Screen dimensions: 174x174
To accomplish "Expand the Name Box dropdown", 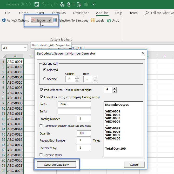I will 25,48.
